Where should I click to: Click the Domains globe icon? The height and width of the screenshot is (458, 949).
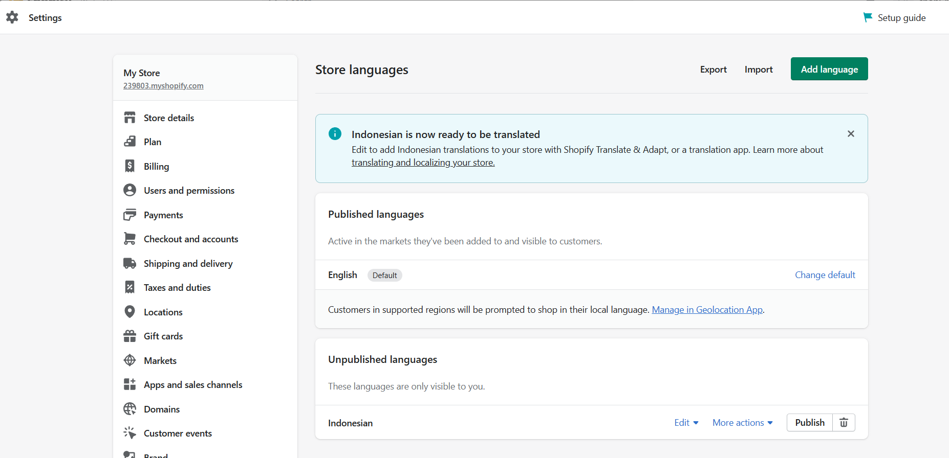(x=130, y=409)
